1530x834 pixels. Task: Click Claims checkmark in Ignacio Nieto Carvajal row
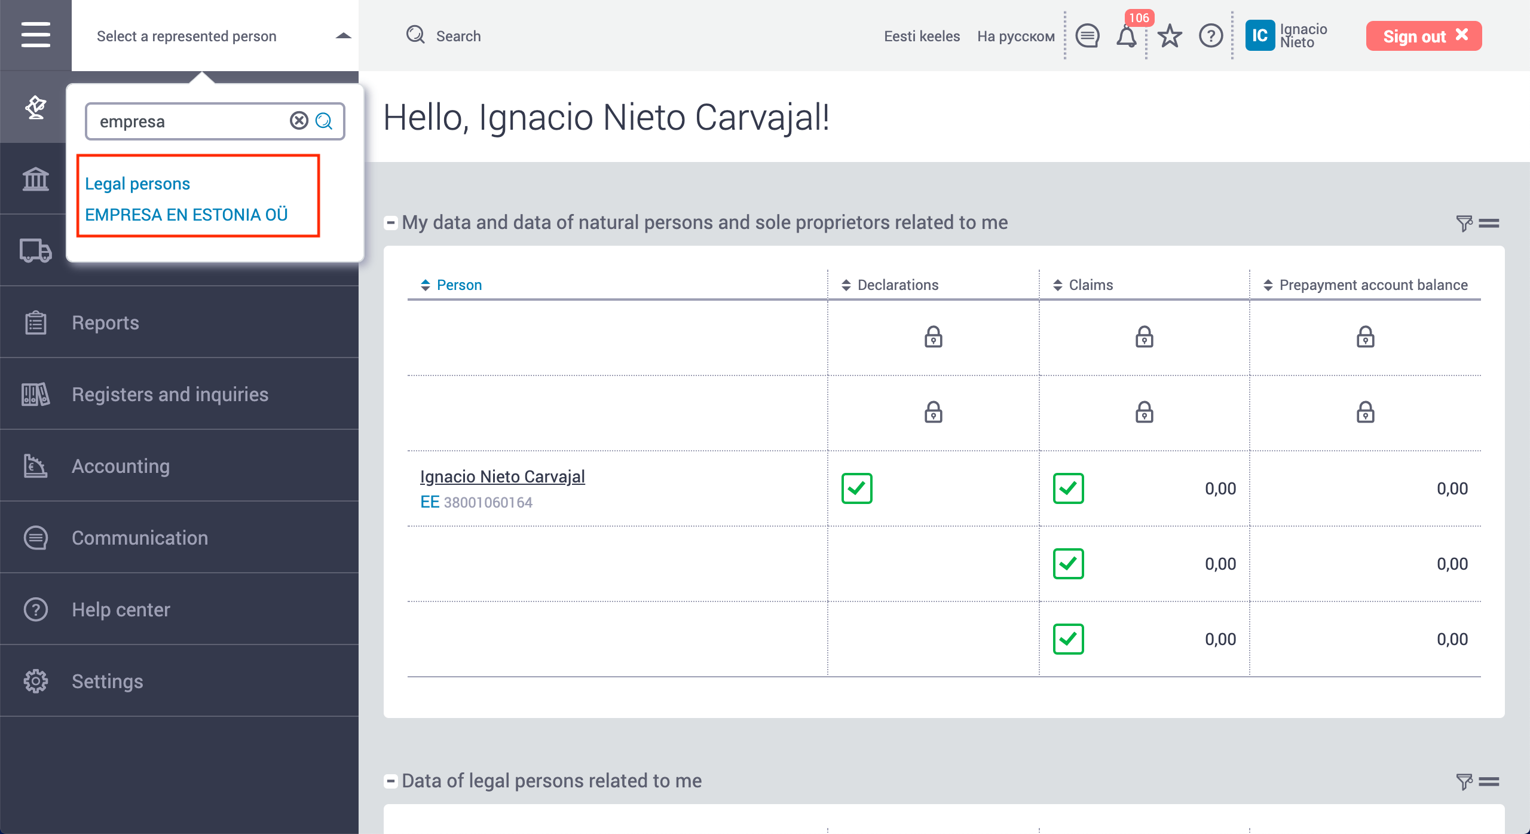pos(1068,488)
